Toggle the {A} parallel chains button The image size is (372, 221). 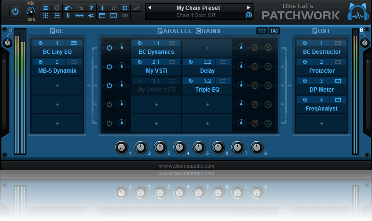tap(274, 31)
